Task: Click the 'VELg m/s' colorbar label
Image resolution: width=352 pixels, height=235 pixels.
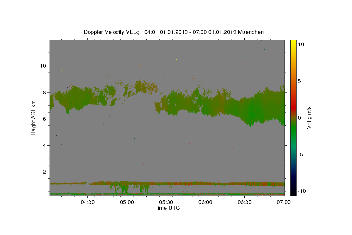Action: (x=309, y=117)
